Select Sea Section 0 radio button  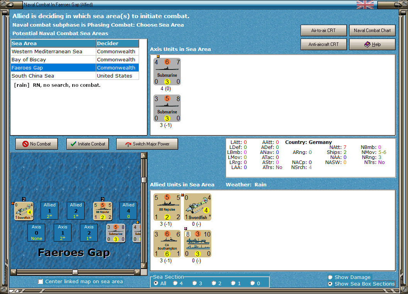tap(252, 283)
